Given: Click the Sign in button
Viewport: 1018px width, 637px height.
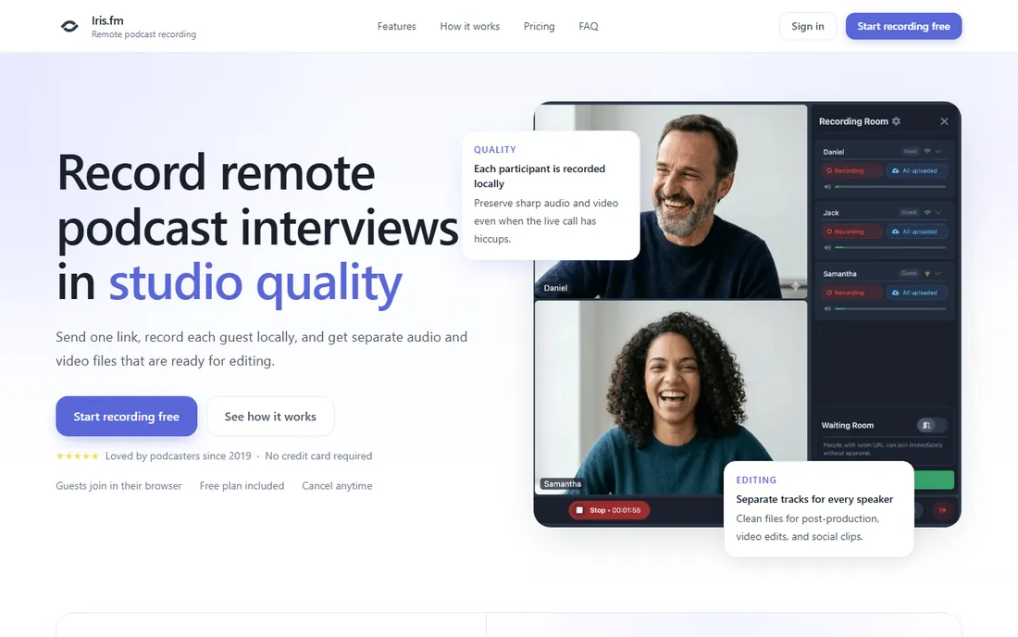Looking at the screenshot, I should tap(808, 27).
